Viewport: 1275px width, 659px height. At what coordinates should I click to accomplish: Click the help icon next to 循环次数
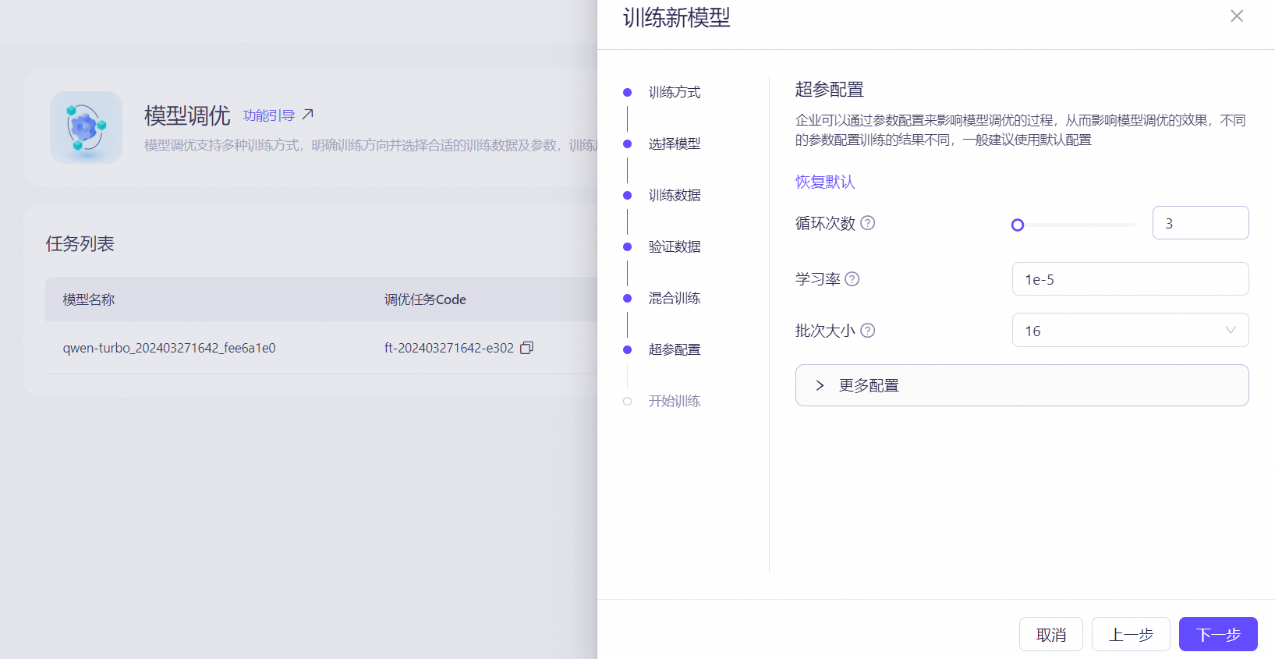[x=867, y=223]
